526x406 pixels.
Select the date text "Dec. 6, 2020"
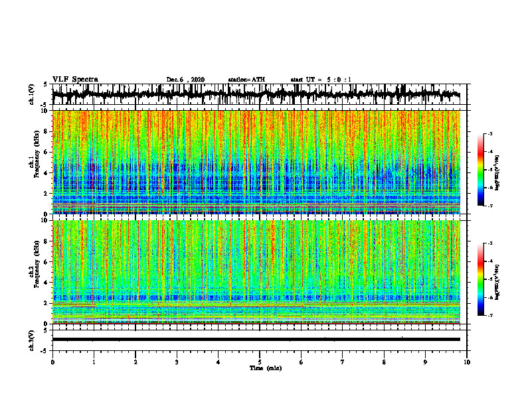pyautogui.click(x=185, y=80)
